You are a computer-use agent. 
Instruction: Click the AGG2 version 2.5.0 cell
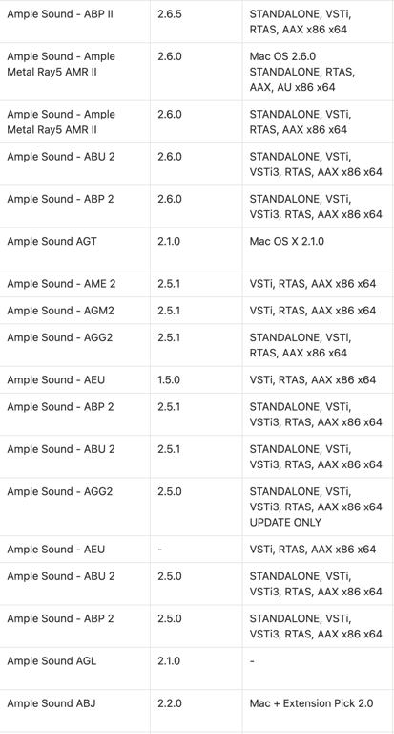197,507
